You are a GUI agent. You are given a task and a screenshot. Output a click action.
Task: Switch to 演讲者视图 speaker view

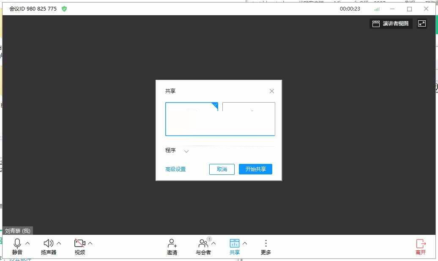tap(391, 24)
